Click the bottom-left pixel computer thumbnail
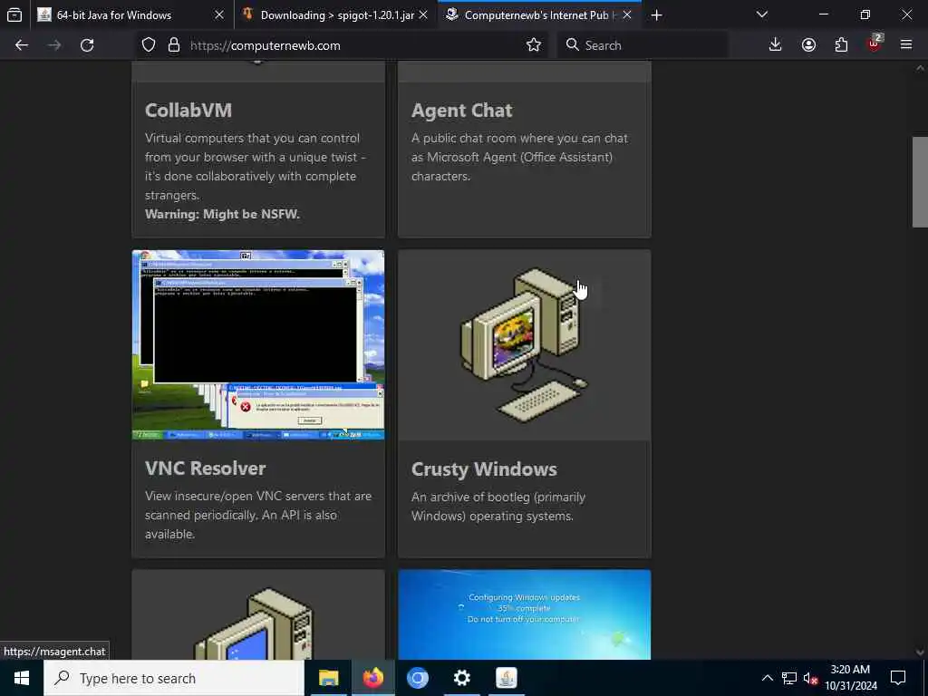Screen dimensions: 928x696 [x=258, y=615]
